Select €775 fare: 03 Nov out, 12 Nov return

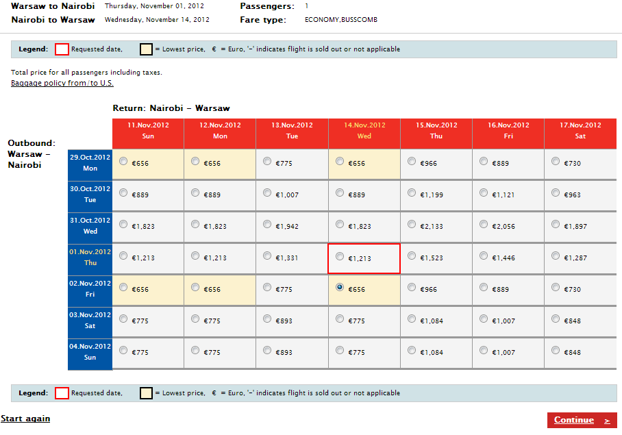point(195,319)
